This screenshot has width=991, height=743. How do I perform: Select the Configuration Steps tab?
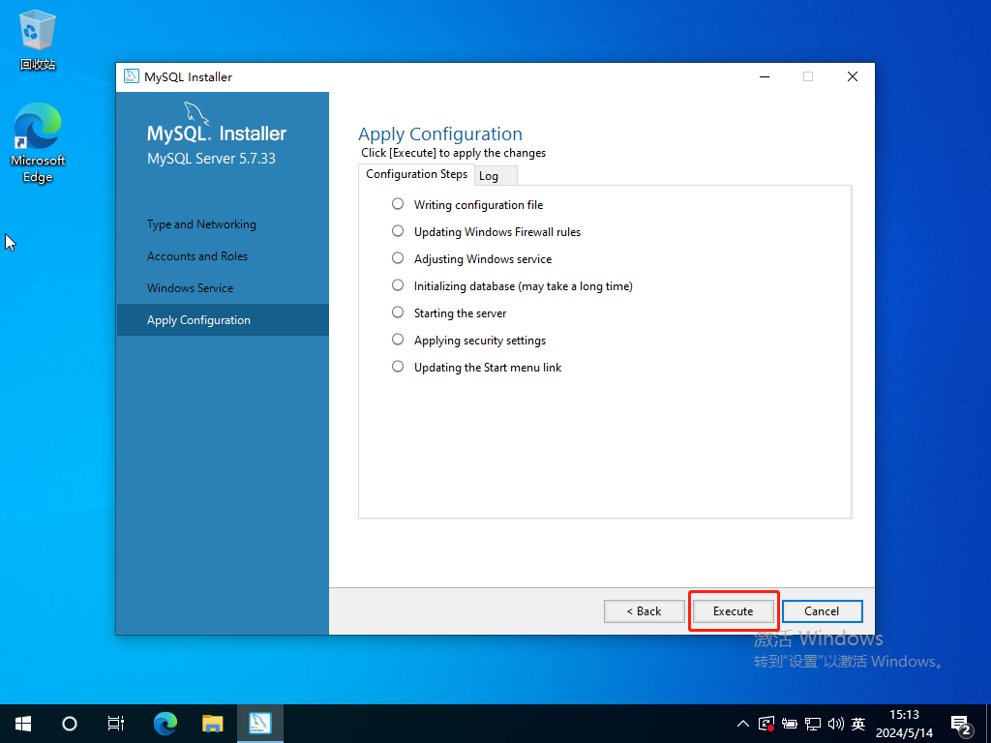coord(416,174)
